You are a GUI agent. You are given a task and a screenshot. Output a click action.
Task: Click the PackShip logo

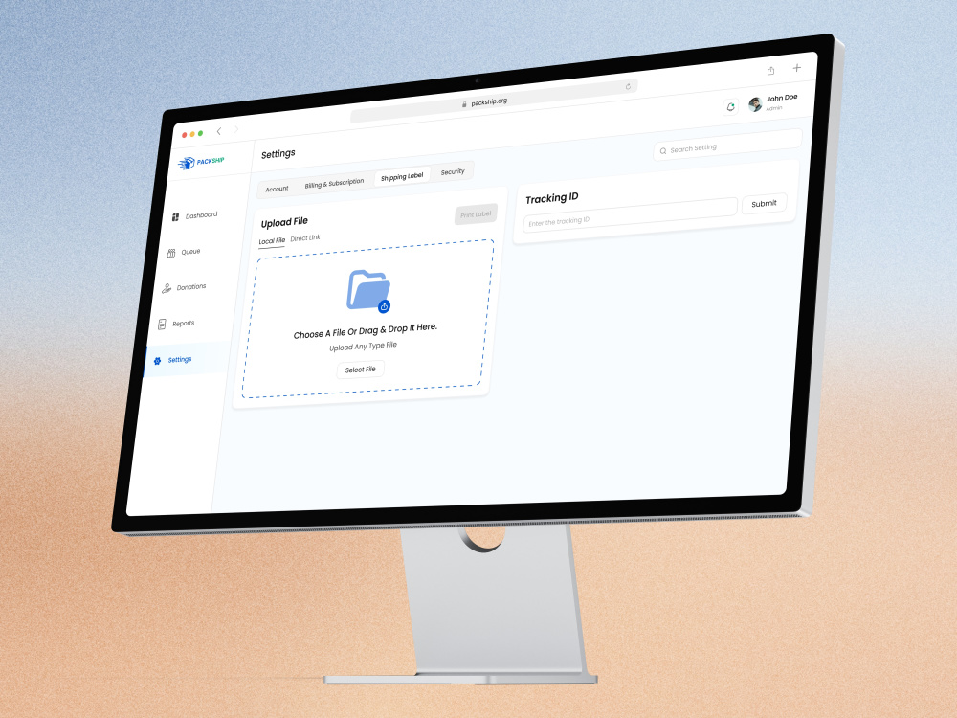[201, 162]
